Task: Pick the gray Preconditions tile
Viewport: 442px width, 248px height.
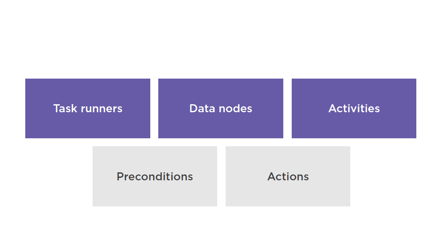Action: pos(155,176)
